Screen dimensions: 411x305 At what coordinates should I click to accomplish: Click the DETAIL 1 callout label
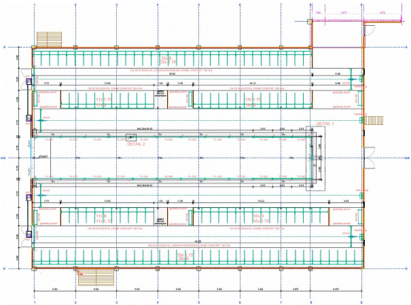pyautogui.click(x=325, y=124)
